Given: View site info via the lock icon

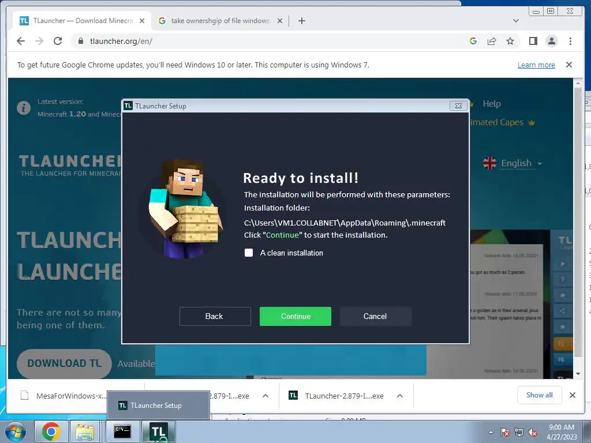Looking at the screenshot, I should click(80, 41).
